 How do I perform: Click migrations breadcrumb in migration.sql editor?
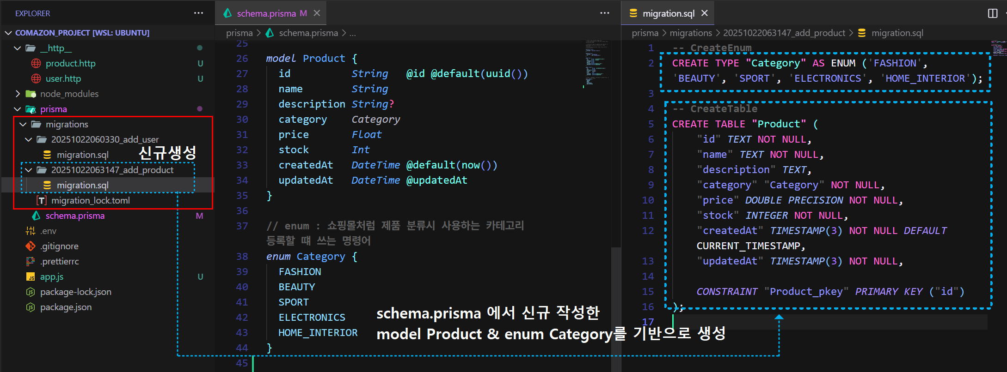(691, 33)
